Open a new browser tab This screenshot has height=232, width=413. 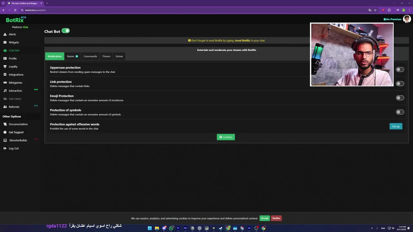pos(47,3)
